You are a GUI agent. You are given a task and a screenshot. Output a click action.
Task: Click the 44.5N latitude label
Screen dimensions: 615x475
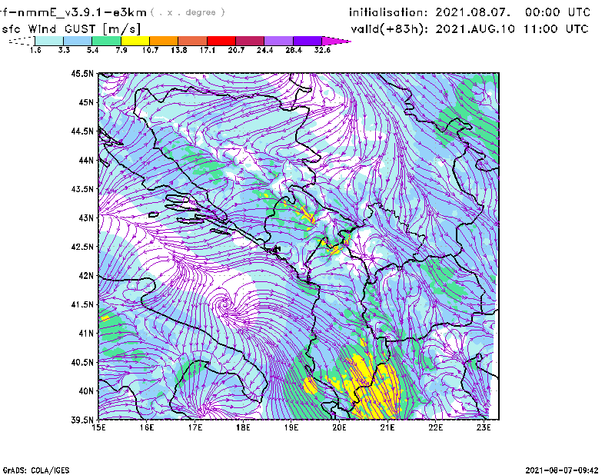83,131
